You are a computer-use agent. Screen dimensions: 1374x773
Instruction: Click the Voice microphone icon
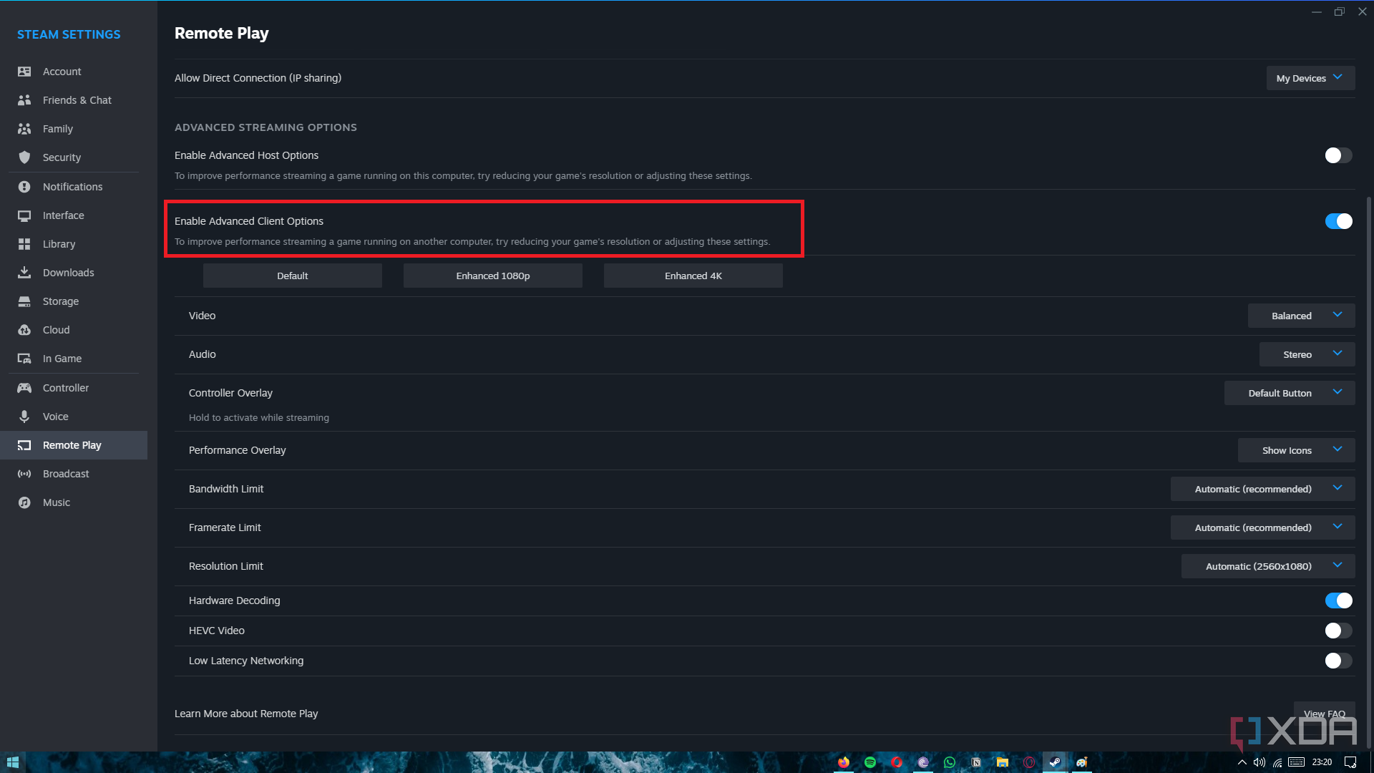(x=24, y=417)
